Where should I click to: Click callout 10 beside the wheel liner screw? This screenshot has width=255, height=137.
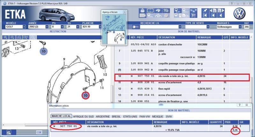(85, 95)
